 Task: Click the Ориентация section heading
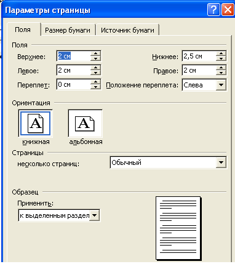point(31,103)
